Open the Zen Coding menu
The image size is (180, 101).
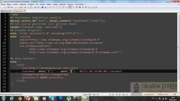[x=79, y=4]
